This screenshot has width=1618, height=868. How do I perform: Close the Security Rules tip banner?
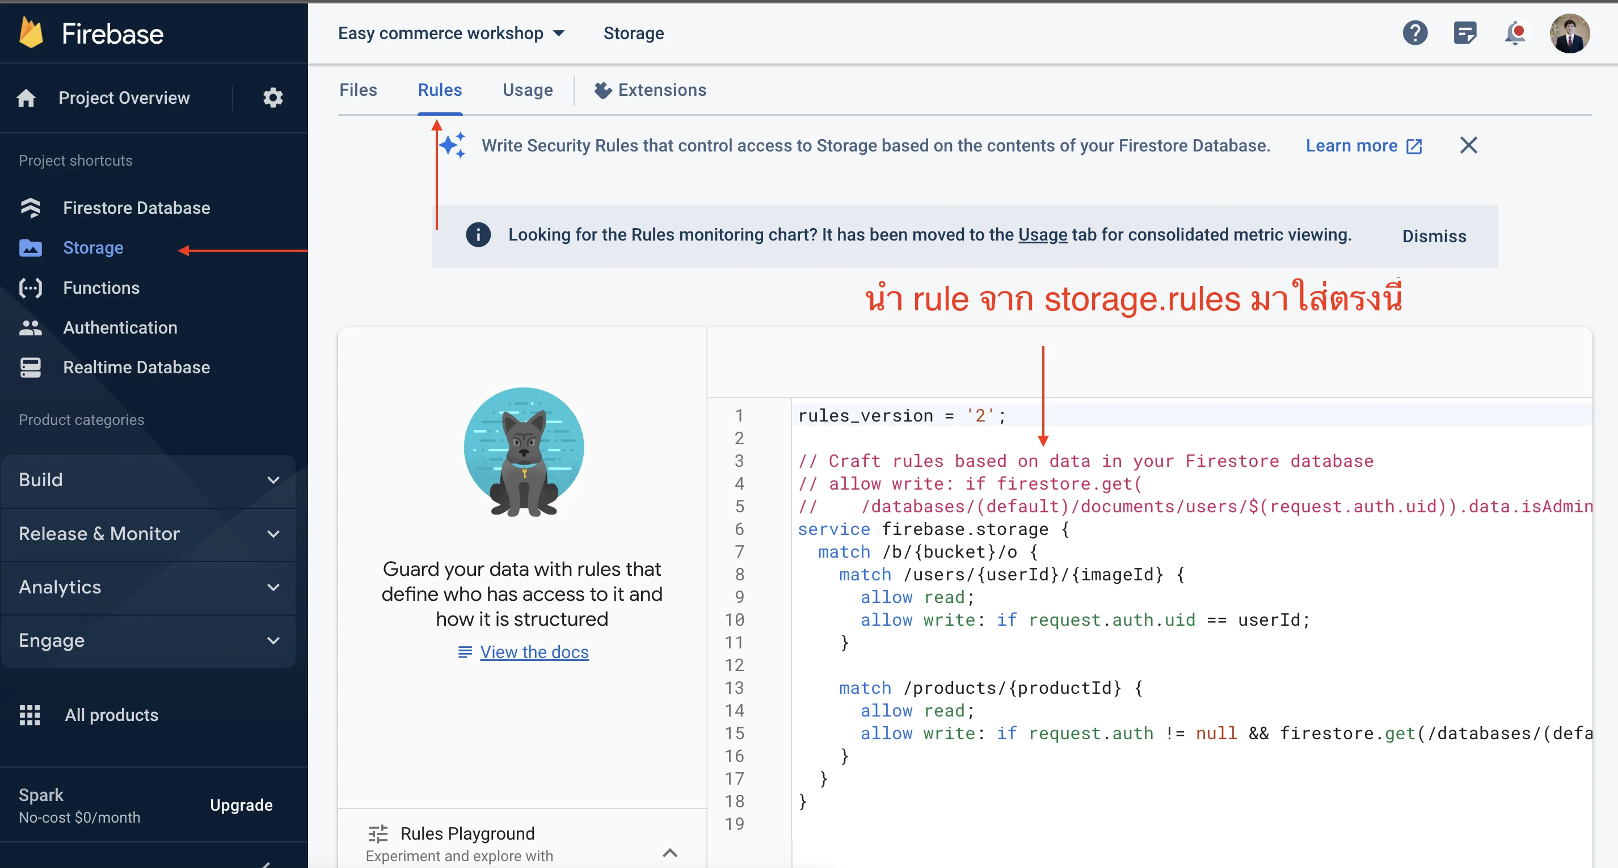[x=1468, y=145]
